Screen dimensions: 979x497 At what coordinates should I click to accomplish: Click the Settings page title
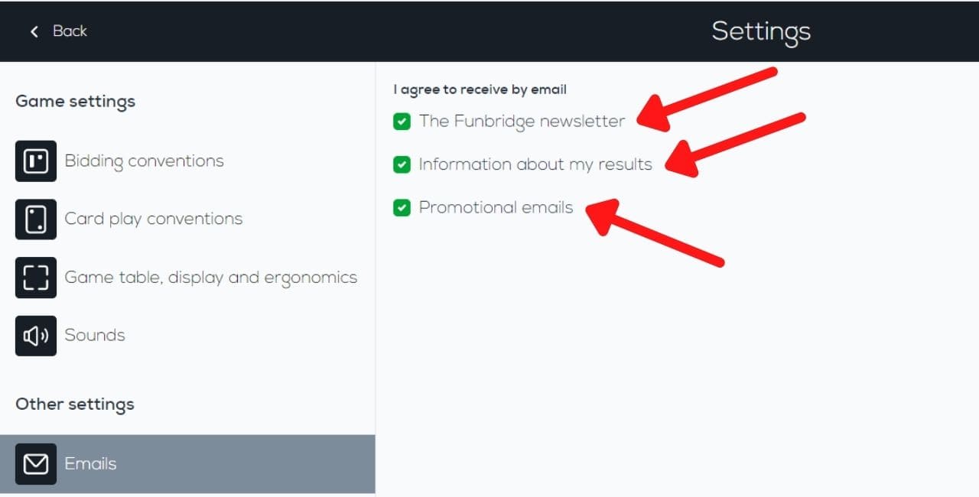[x=761, y=31]
